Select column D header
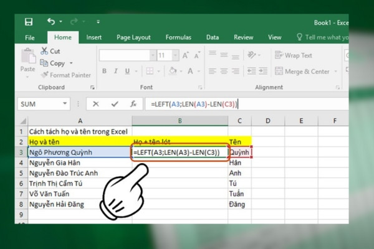Screen dimensions: 374x249 click(x=268, y=121)
